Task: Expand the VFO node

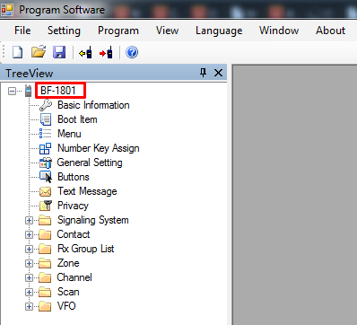Action: point(29,307)
